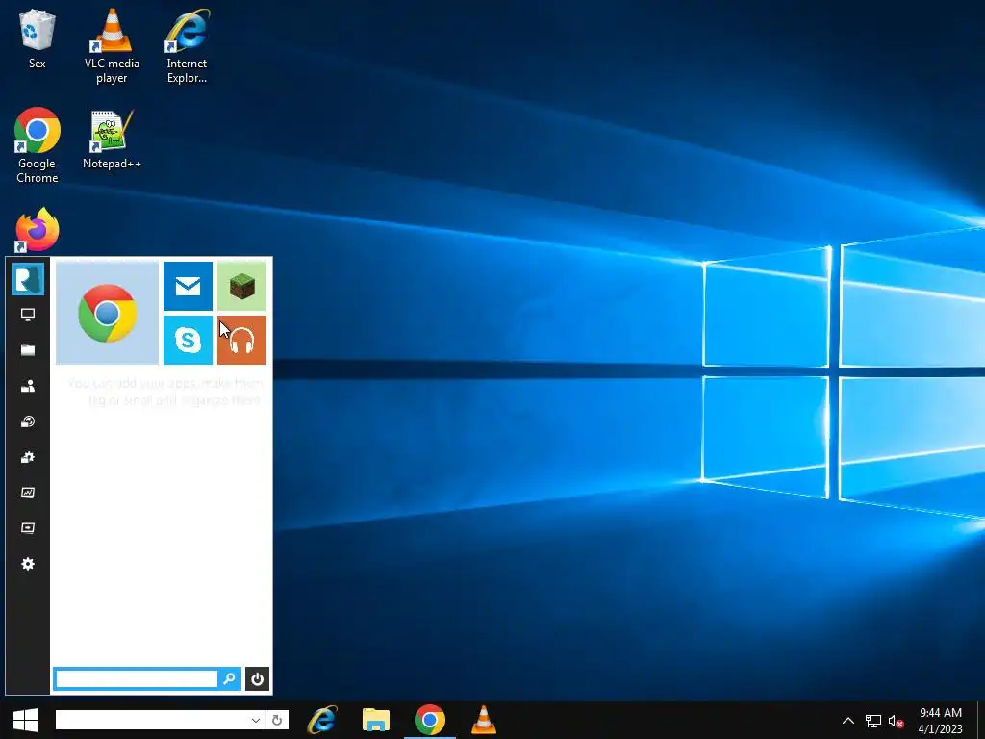
Task: Open VLC media player from the taskbar
Action: (484, 720)
